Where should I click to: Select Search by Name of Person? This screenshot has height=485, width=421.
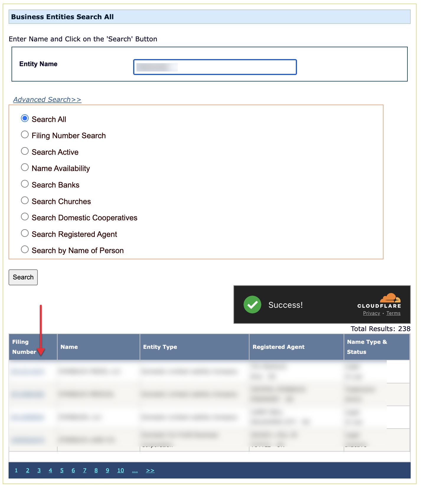coord(25,250)
